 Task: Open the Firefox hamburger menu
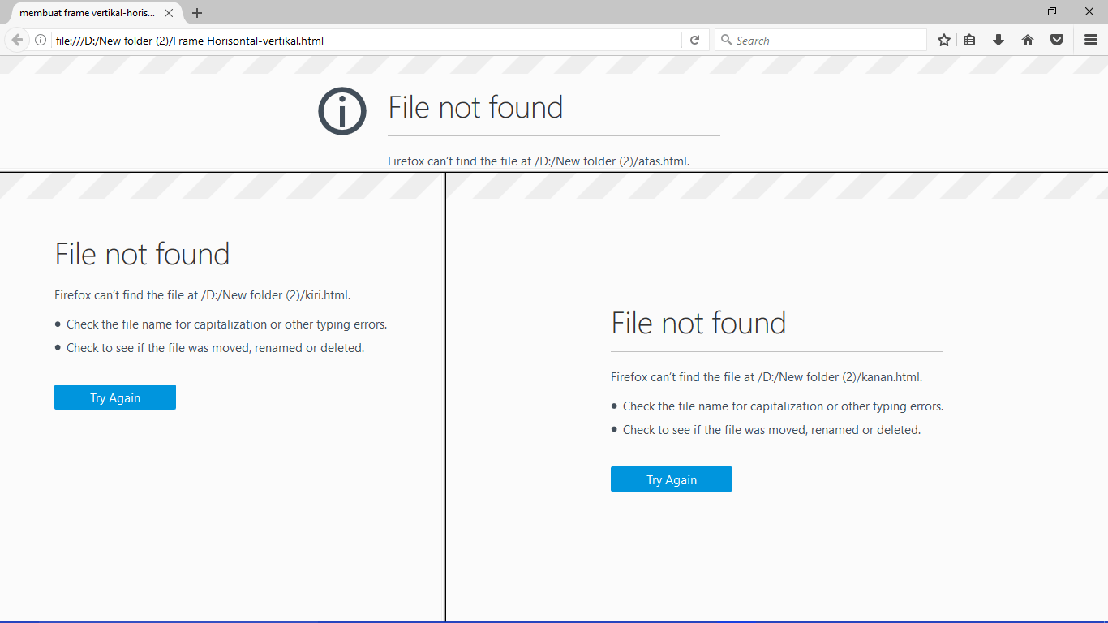1091,40
